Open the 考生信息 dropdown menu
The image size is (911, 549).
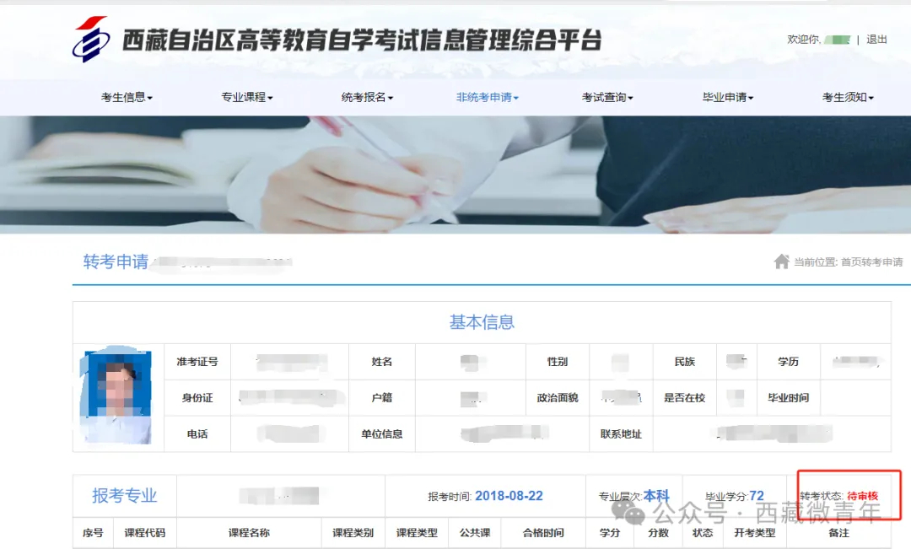[x=127, y=97]
